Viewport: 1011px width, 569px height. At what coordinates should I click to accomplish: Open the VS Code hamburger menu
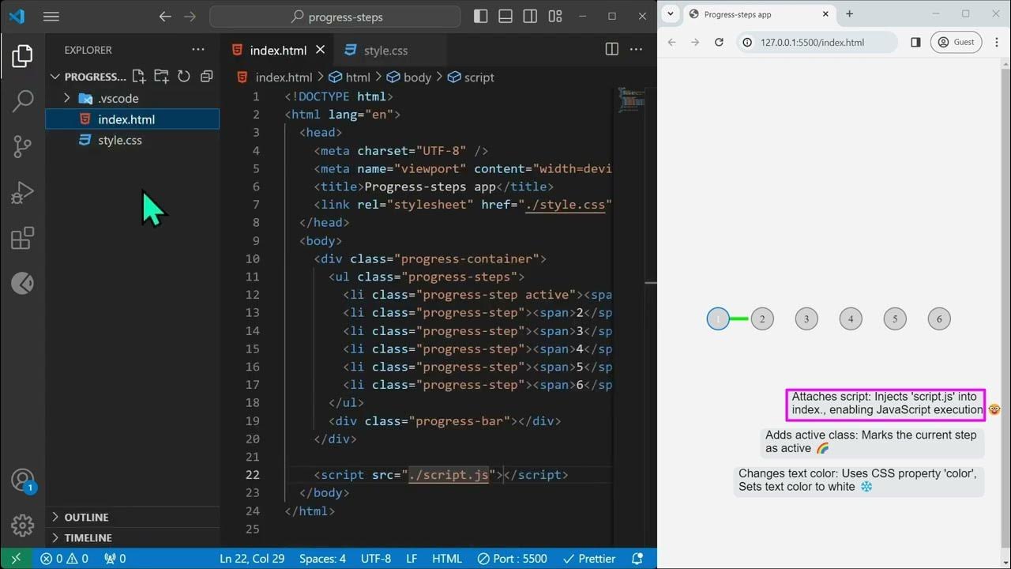click(x=51, y=16)
